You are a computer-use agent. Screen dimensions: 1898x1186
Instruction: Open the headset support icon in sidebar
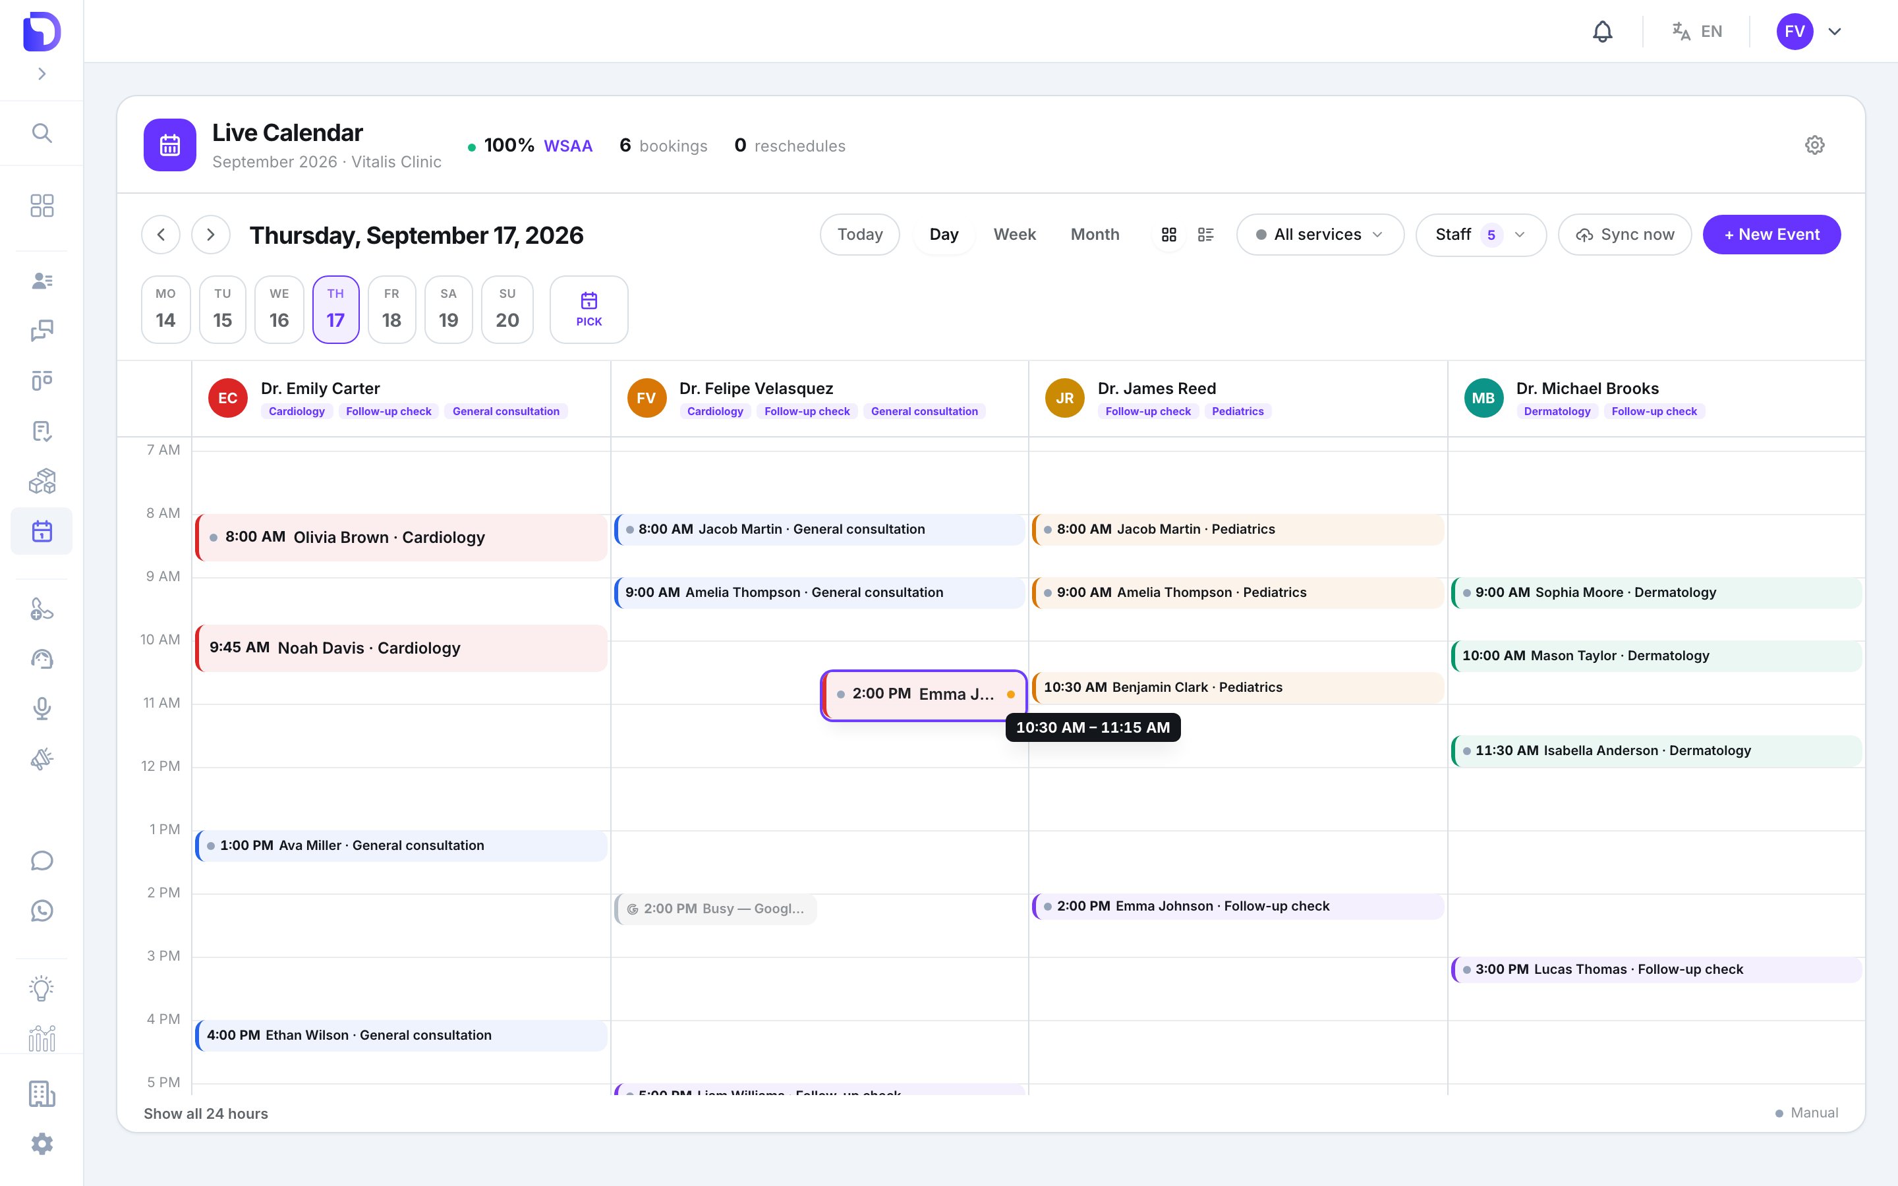point(42,659)
